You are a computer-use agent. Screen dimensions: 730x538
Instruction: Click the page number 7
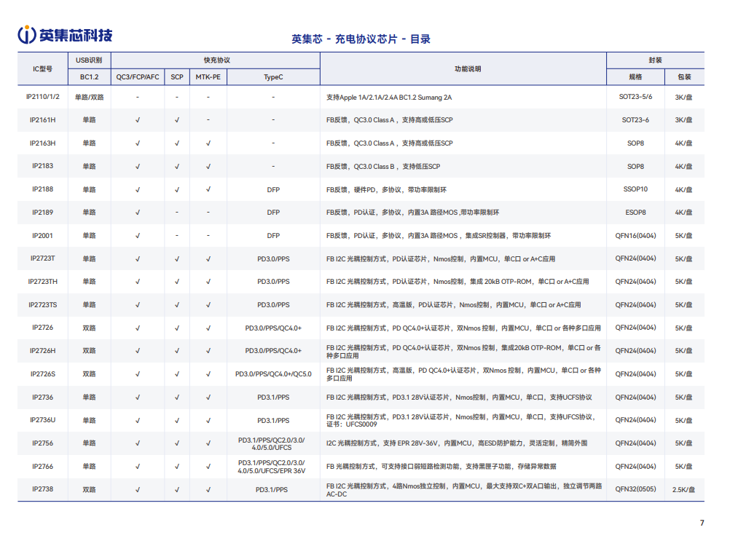point(702,523)
